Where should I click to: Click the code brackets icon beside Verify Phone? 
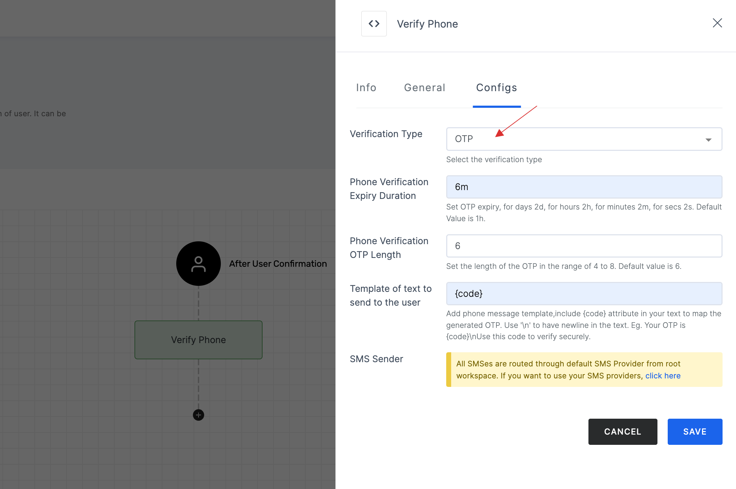point(374,24)
